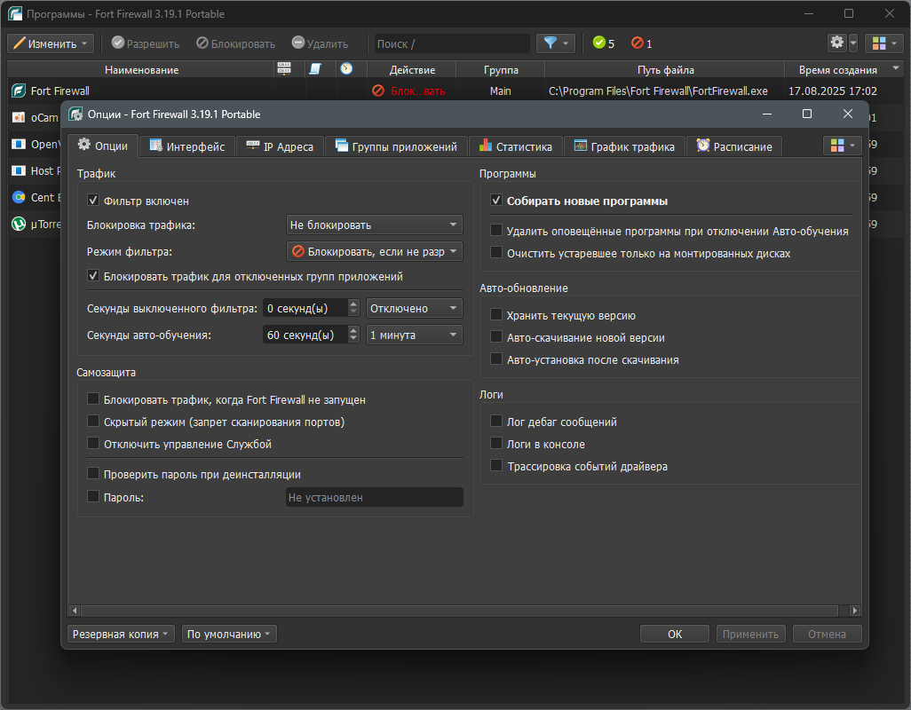Image resolution: width=911 pixels, height=710 pixels.
Task: Click the Host program row icon
Action: [19, 170]
